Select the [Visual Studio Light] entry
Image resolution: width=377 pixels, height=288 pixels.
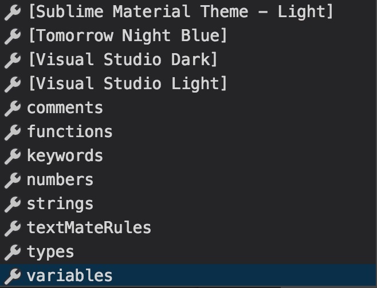pos(188,84)
